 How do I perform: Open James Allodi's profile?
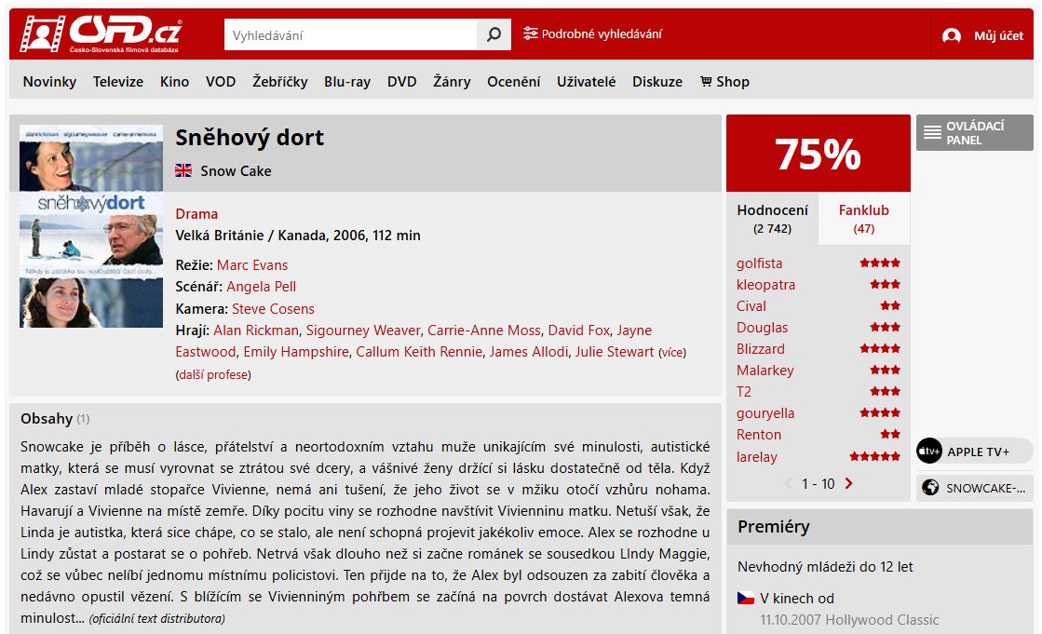click(529, 352)
